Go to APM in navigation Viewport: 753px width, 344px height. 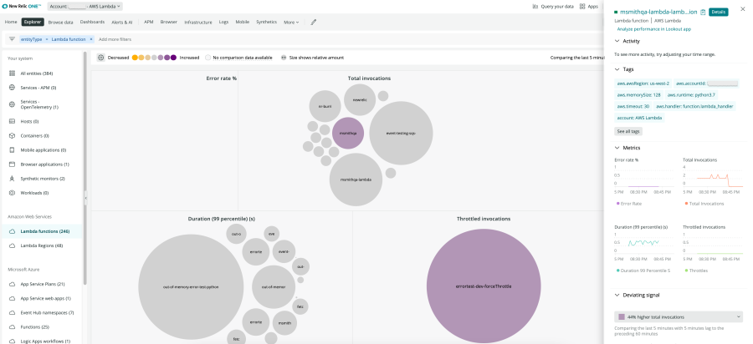(x=149, y=22)
